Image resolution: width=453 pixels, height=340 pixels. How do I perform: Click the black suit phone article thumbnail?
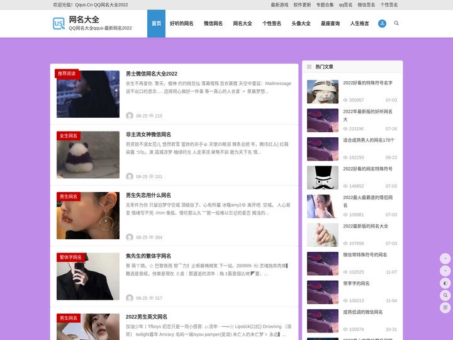[88, 276]
